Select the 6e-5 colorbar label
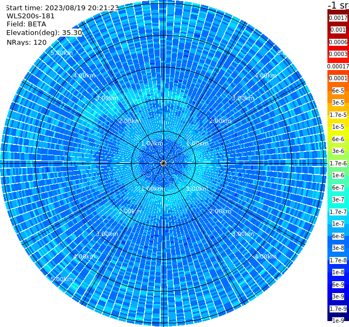Image resolution: width=349 pixels, height=327 pixels. tap(338, 91)
